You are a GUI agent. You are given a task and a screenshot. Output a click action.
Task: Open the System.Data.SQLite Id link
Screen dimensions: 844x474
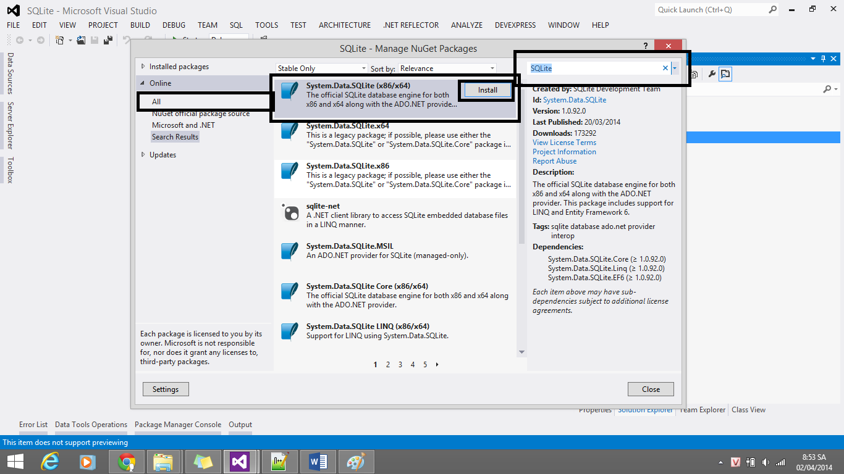(x=575, y=100)
